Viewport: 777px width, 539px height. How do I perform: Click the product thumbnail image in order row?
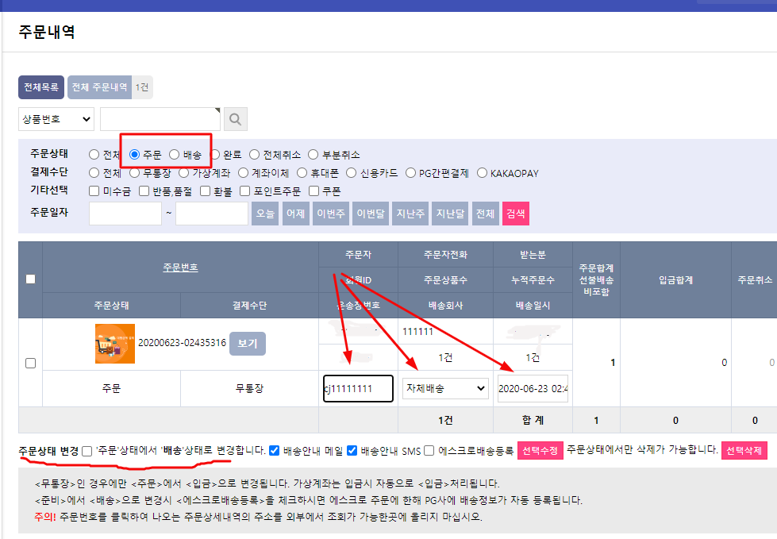114,344
